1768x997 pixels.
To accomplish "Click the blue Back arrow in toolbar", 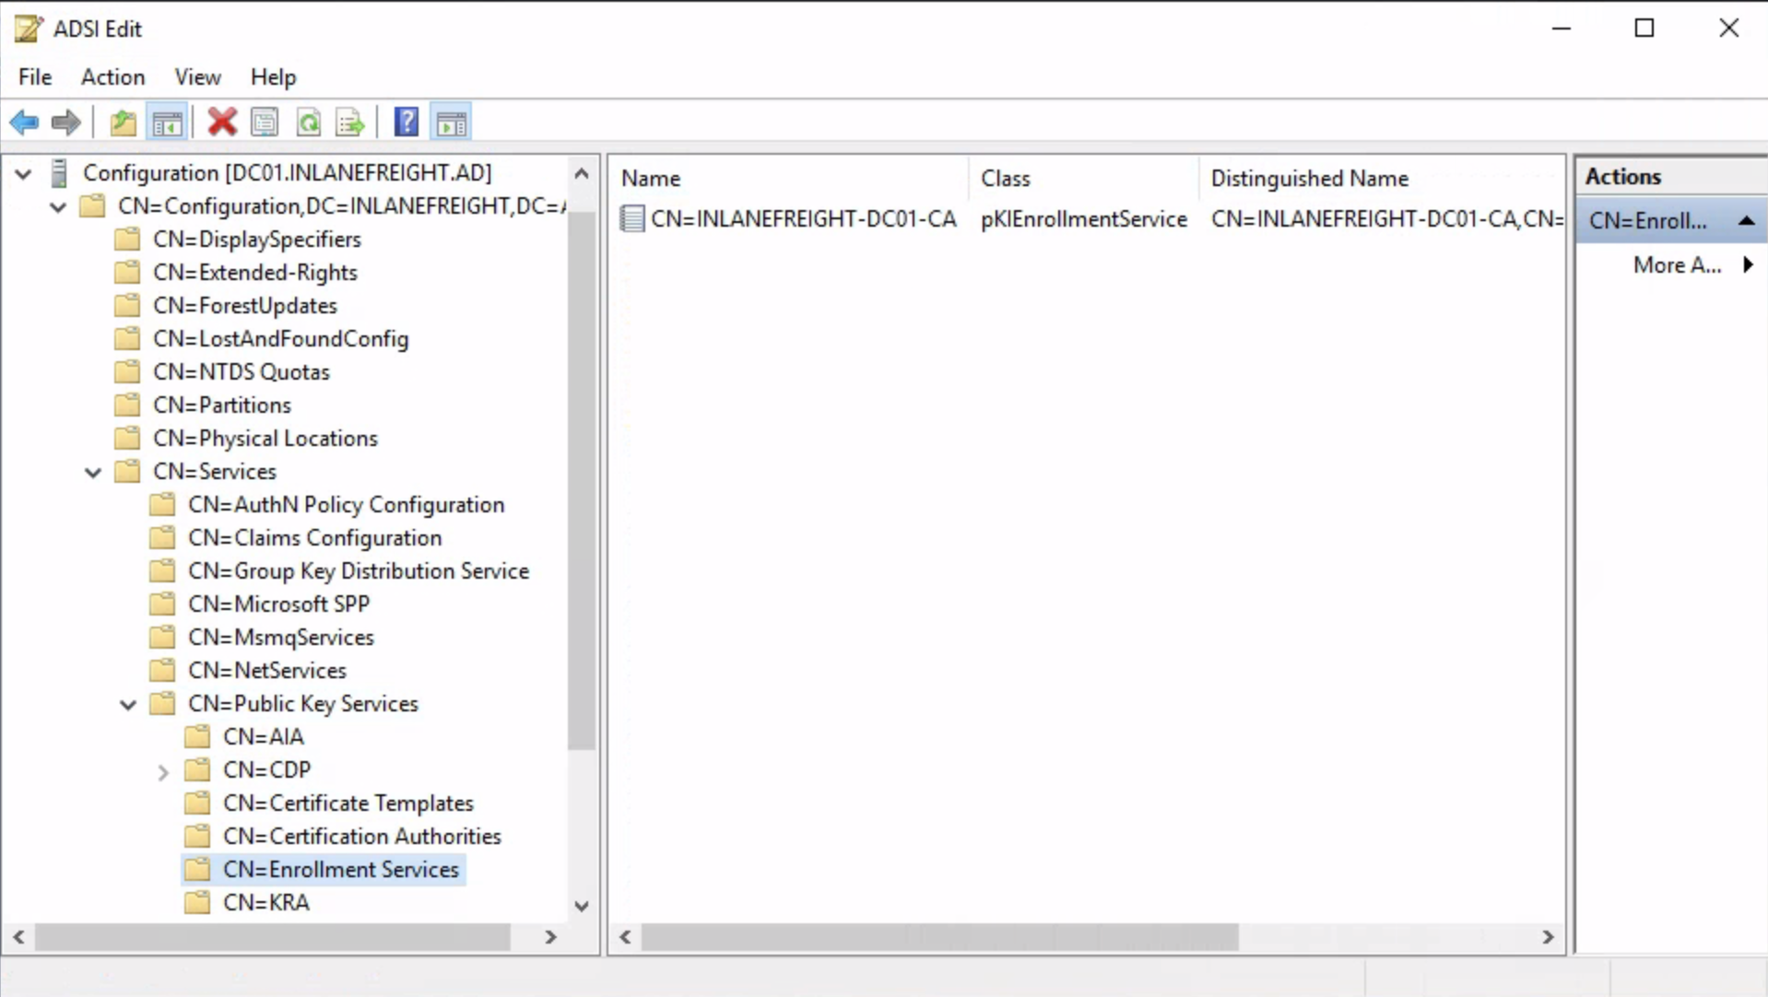I will (x=24, y=123).
